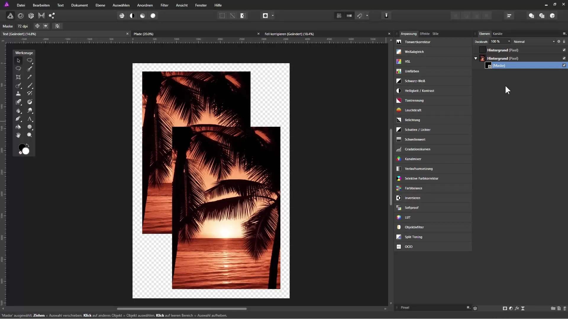Switch to the Kanäle tab
The image size is (568, 319).
498,34
